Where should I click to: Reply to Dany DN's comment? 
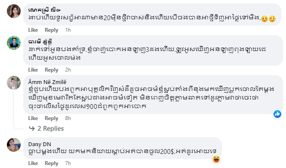point(52,163)
